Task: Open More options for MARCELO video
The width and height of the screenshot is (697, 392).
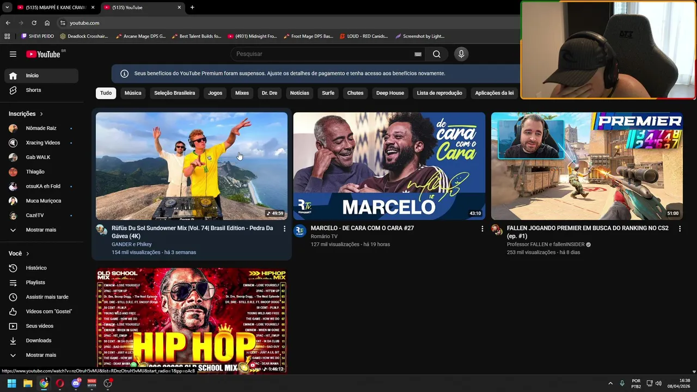Action: (x=482, y=229)
